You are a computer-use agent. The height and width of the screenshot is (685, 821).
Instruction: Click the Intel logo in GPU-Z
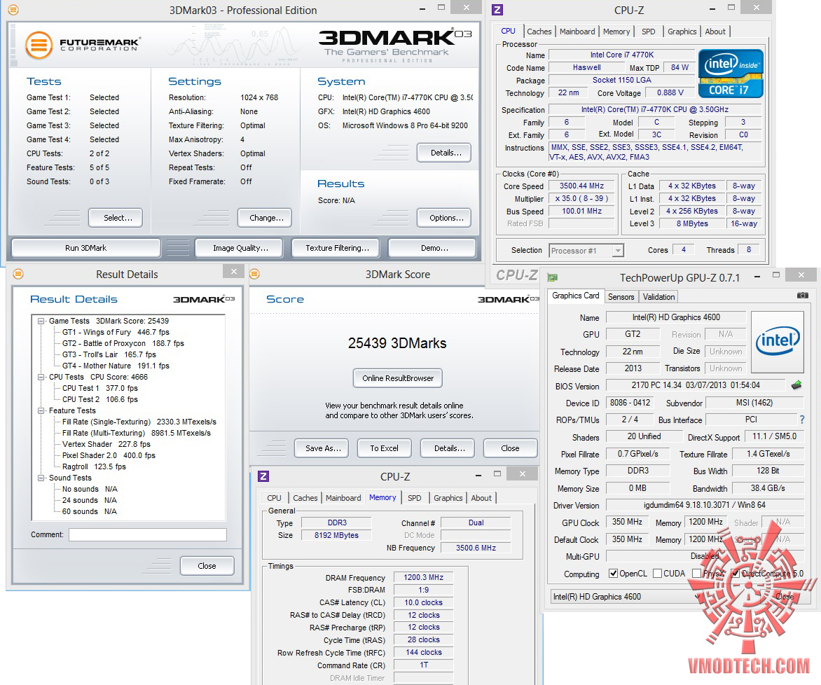[x=777, y=342]
